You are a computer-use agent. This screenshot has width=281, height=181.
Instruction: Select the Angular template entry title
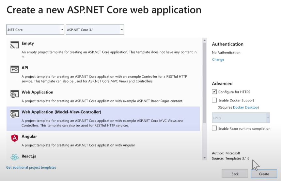[x=29, y=136]
